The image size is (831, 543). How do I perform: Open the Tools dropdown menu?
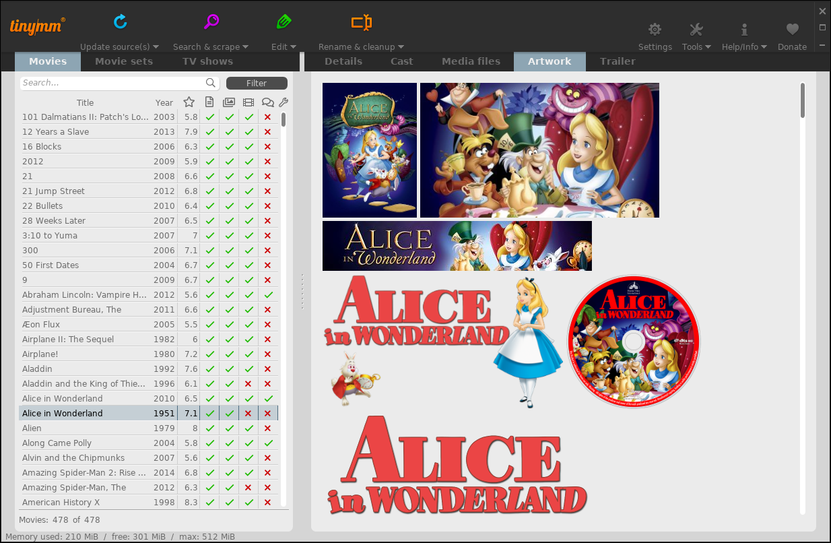pos(708,47)
